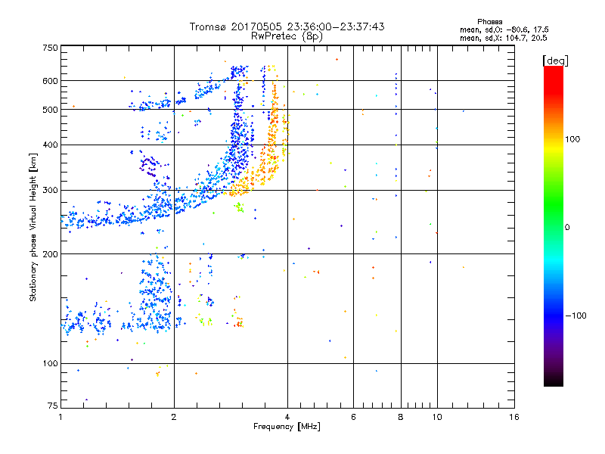605x454 pixels.
Task: Click the x-axis tick label 8
Action: coord(401,417)
